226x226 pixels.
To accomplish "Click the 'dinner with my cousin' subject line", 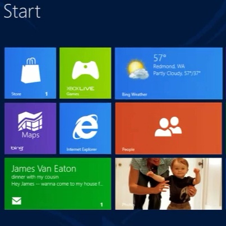I will click(x=35, y=177).
